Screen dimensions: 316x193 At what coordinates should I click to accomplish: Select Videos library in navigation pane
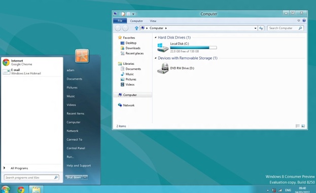pyautogui.click(x=128, y=85)
